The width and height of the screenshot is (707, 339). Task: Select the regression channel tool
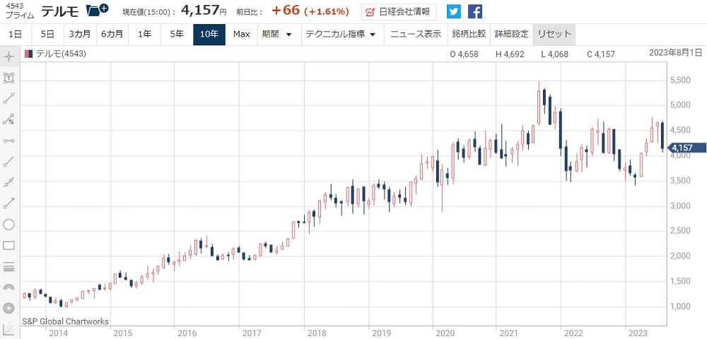9,182
